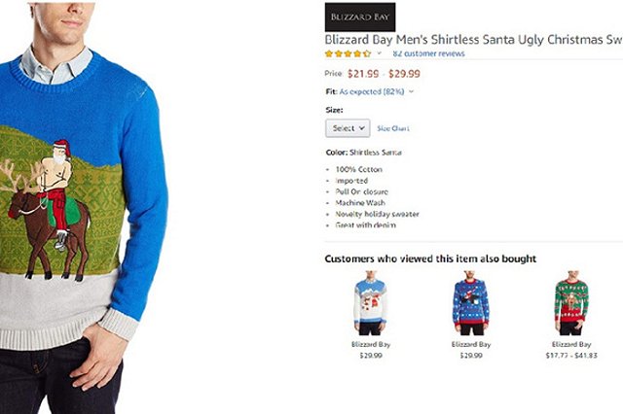Click the second product's $29.99 price
Viewport: 623px width, 414px height.
(x=471, y=356)
